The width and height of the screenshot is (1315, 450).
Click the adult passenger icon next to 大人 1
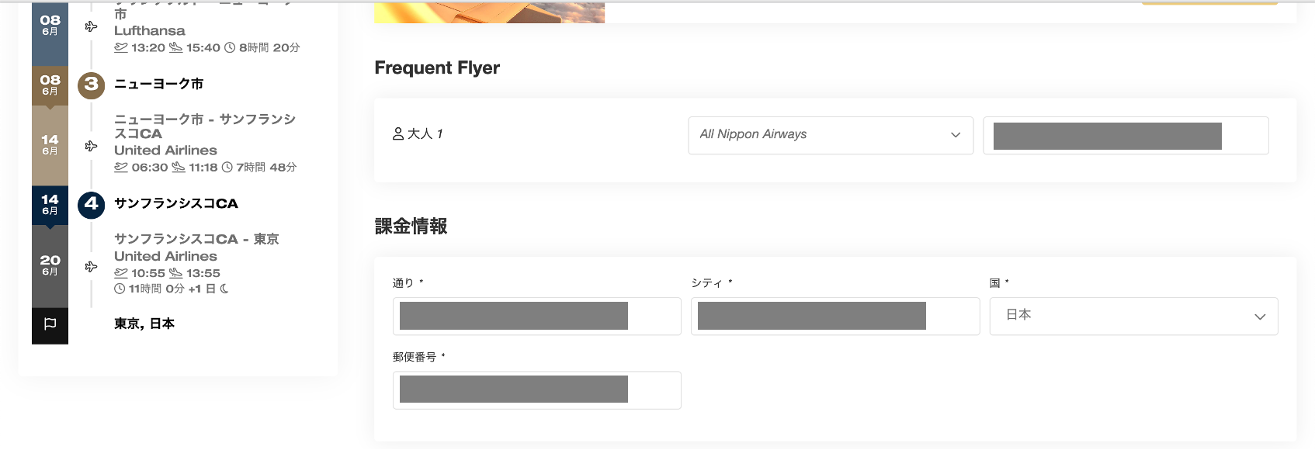click(x=398, y=134)
